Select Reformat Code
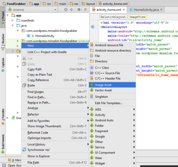 point(55,132)
